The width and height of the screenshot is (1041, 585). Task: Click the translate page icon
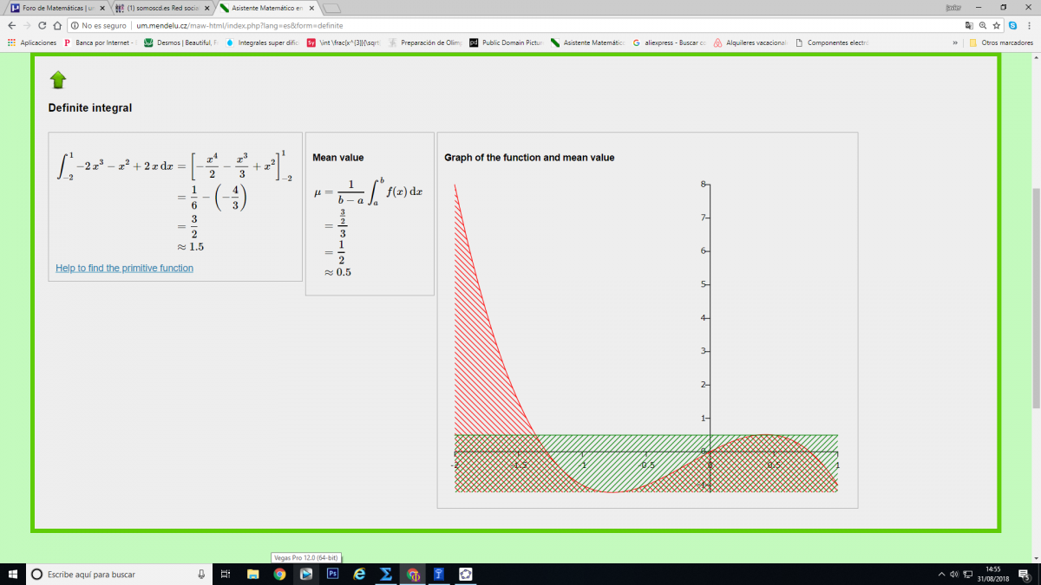pos(969,26)
